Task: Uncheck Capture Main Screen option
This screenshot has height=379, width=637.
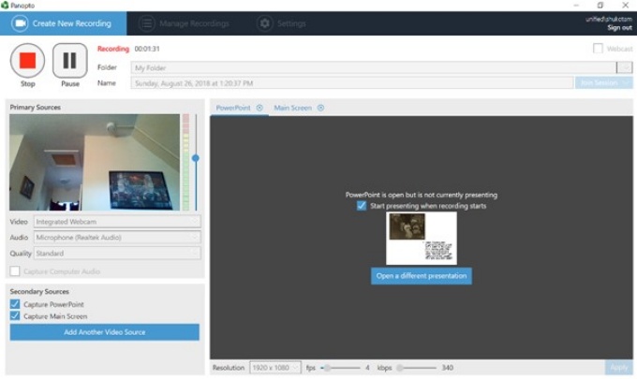Action: pyautogui.click(x=15, y=316)
